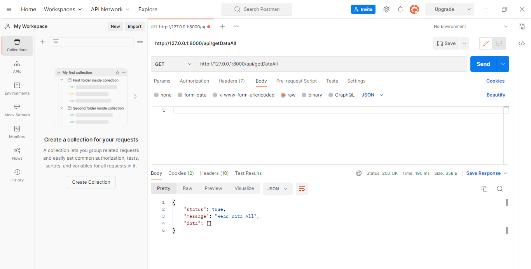Screen dimensions: 531x269
Task: Open Flows in the sidebar
Action: click(x=17, y=154)
